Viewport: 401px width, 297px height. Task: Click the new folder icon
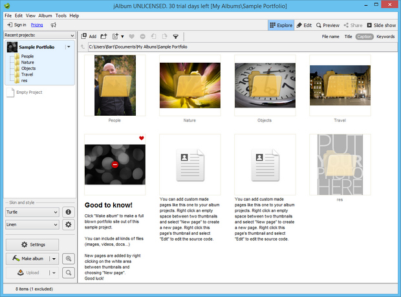click(x=103, y=36)
